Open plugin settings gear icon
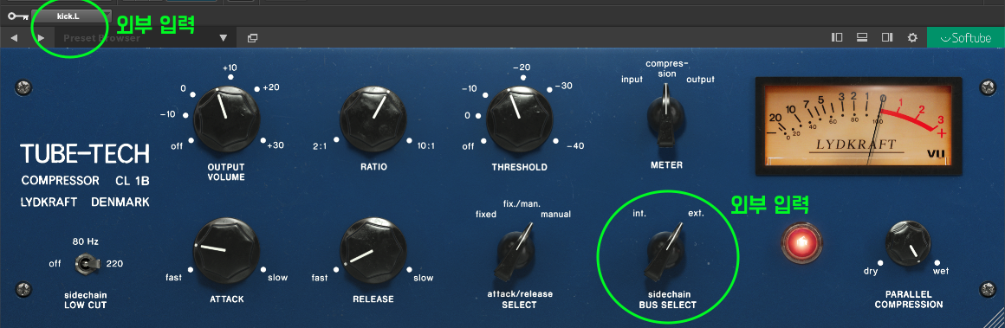 [912, 38]
